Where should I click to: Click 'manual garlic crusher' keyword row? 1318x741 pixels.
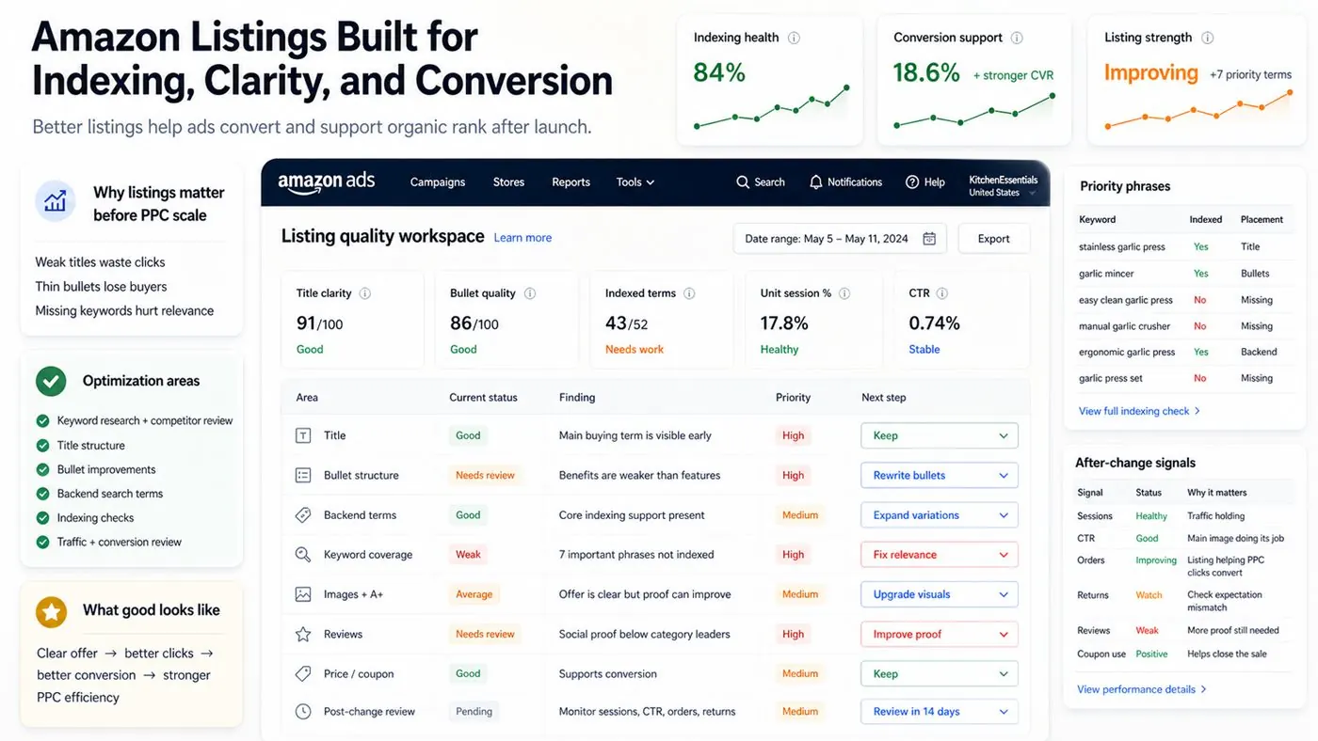click(1184, 326)
